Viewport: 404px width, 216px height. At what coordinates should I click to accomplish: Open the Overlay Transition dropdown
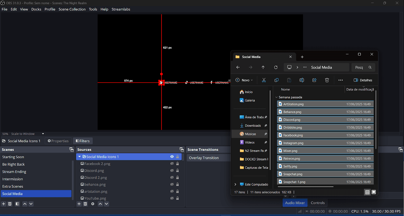pos(209,158)
